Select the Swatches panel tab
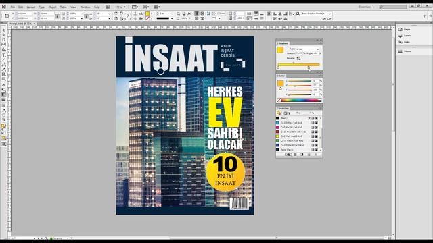The height and width of the screenshot is (243, 433). 283,108
